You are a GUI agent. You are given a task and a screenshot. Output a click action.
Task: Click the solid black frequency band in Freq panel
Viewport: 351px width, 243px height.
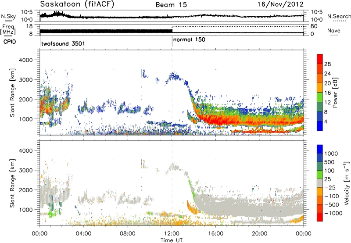106,31
